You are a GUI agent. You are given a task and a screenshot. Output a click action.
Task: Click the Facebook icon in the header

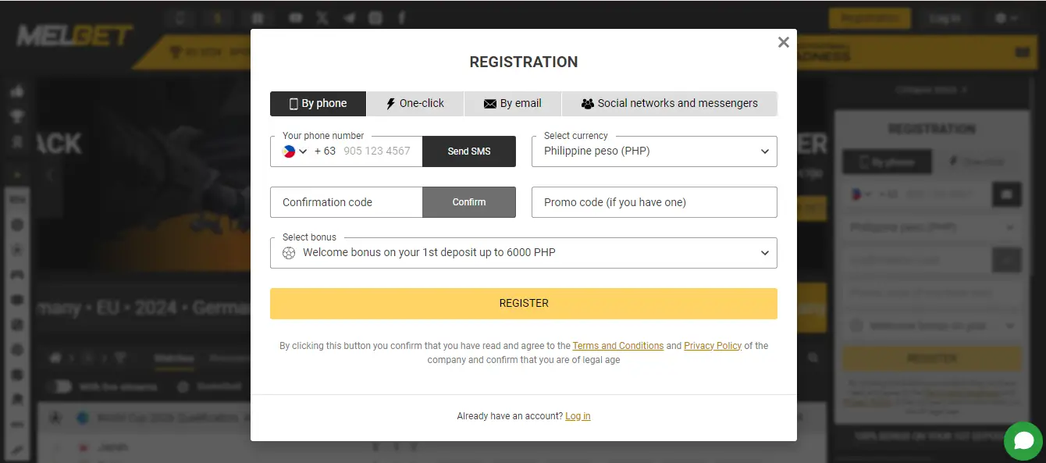click(402, 17)
